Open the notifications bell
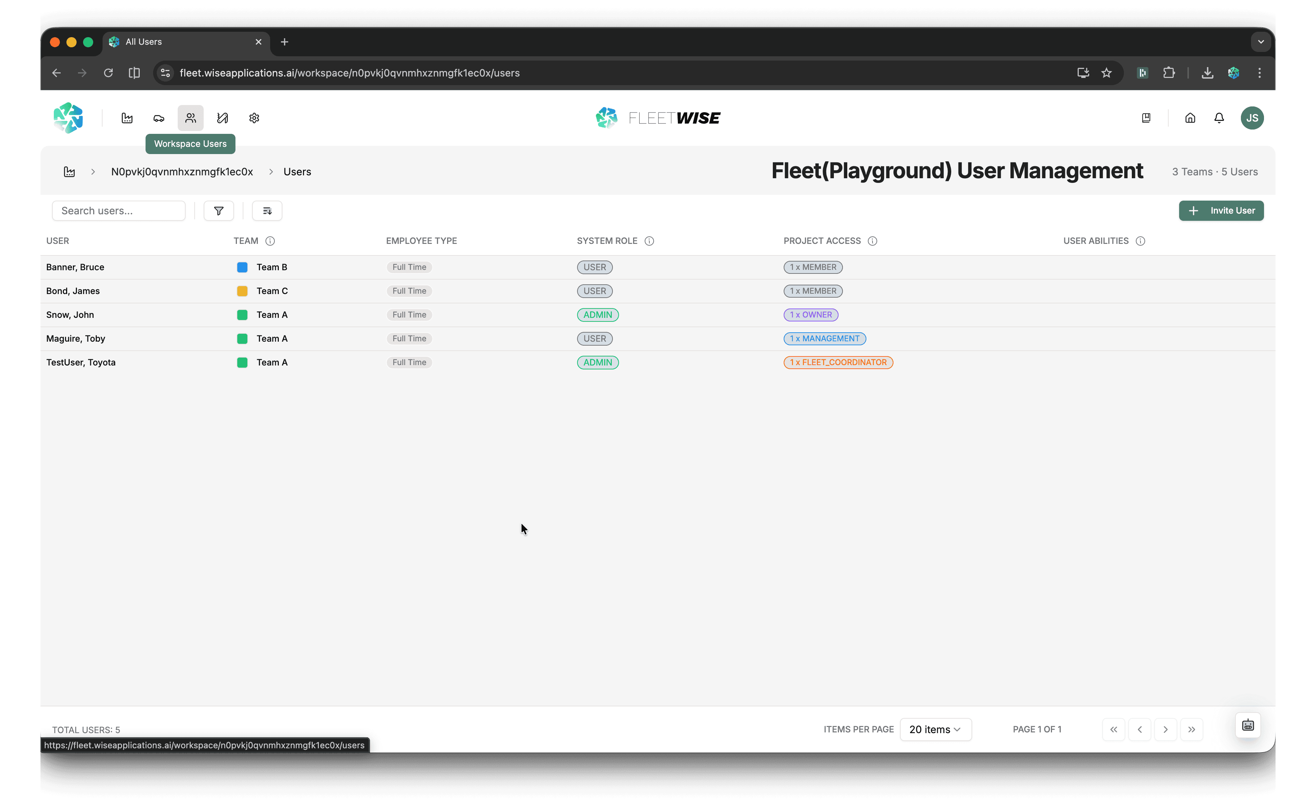This screenshot has height=806, width=1316. pyautogui.click(x=1219, y=118)
